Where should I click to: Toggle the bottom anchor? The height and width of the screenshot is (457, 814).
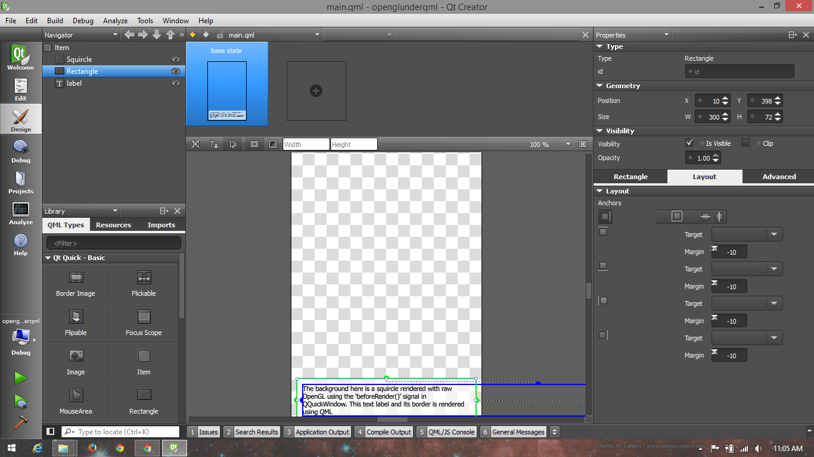(603, 266)
